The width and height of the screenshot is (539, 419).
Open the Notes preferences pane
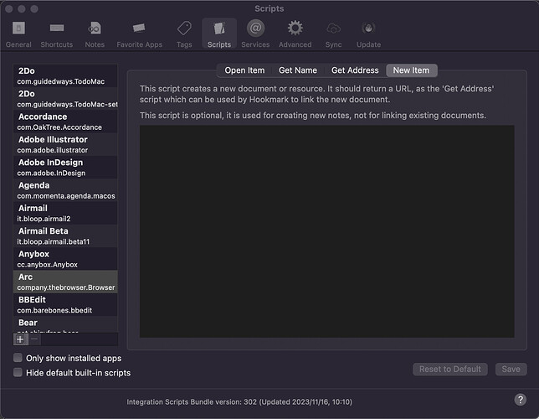pos(95,34)
